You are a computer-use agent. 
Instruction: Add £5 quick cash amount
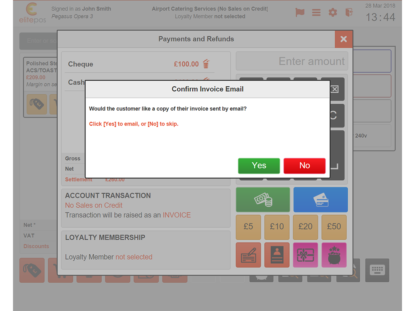[248, 227]
